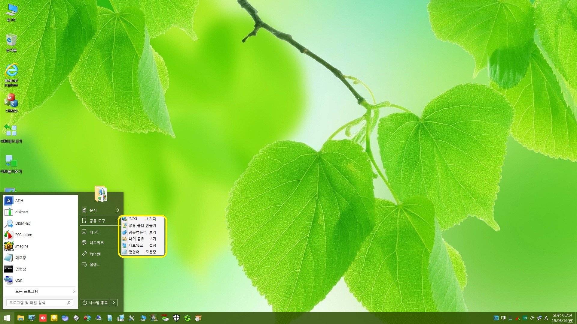Open the OKR(X) desktop shortcut
This screenshot has width=577, height=324.
[x=11, y=103]
